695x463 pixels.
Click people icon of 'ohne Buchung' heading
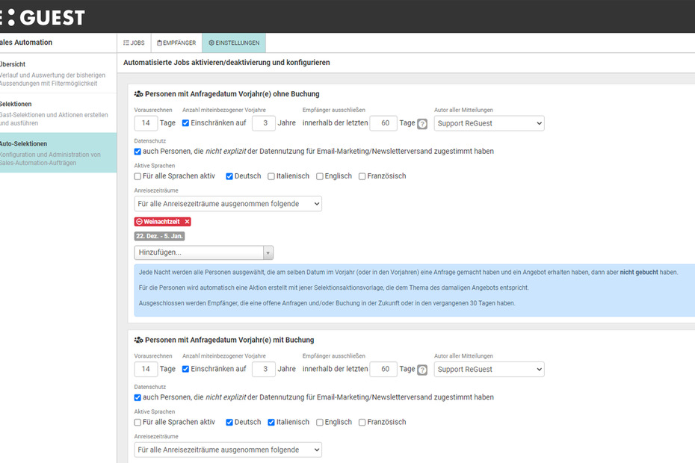coord(139,94)
